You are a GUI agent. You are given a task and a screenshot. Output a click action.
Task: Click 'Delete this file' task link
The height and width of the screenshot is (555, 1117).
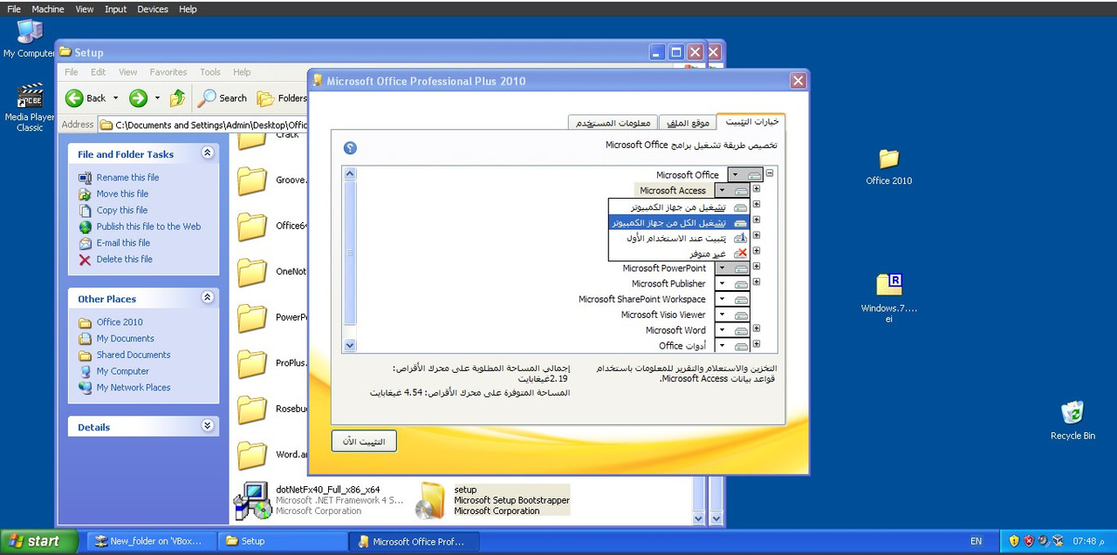point(124,260)
